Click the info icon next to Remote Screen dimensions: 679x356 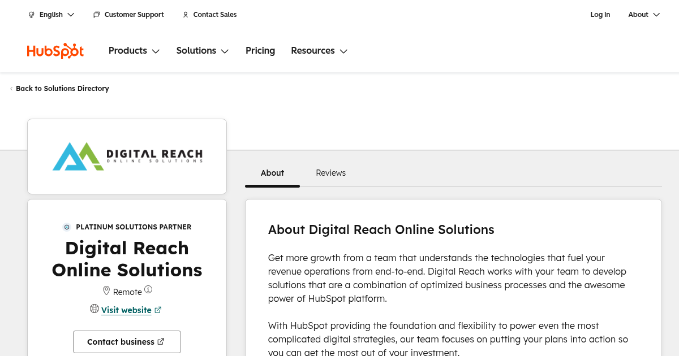(x=148, y=289)
